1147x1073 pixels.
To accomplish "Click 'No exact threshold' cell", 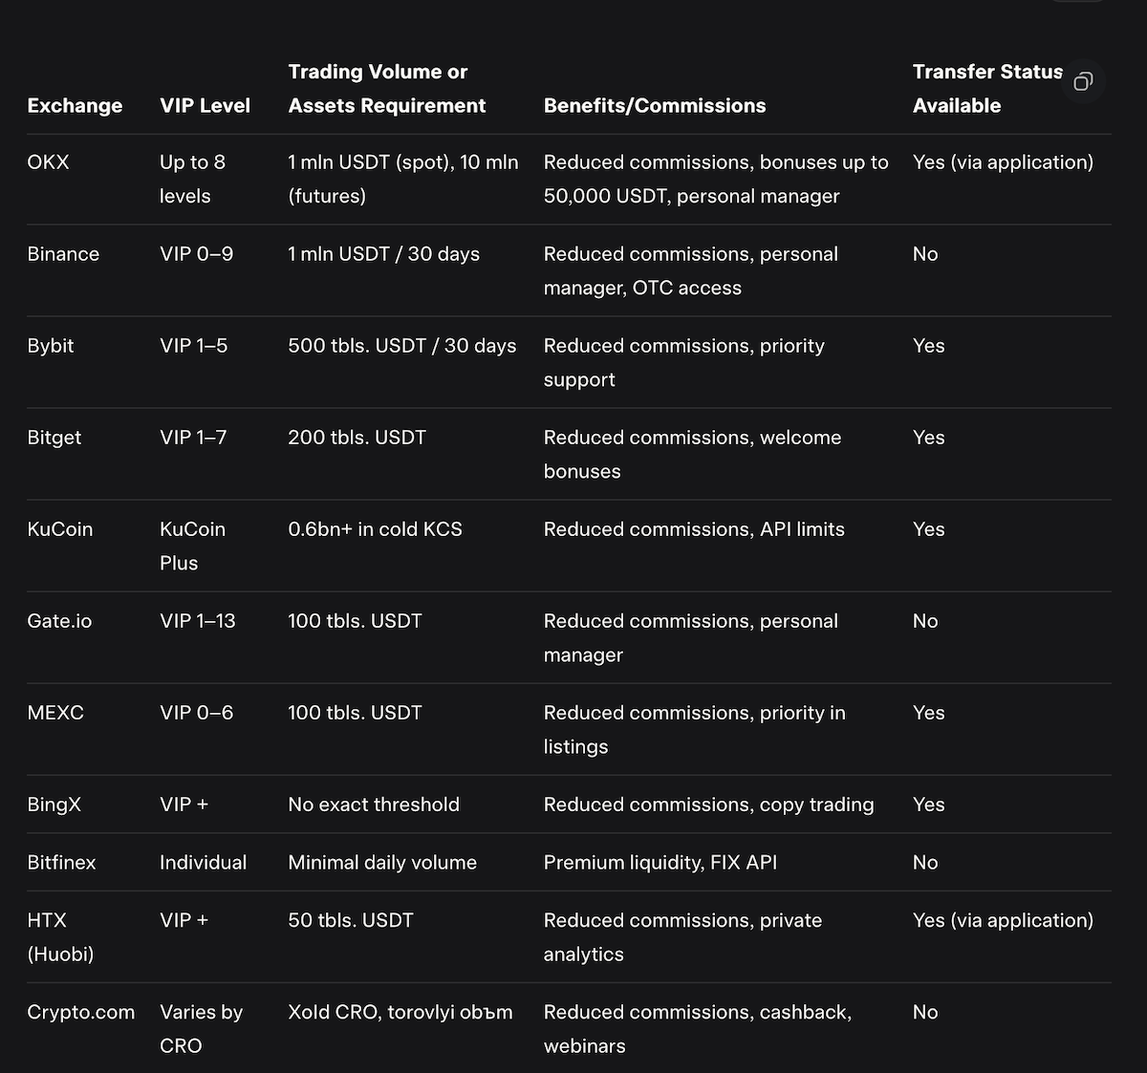I will coord(374,805).
